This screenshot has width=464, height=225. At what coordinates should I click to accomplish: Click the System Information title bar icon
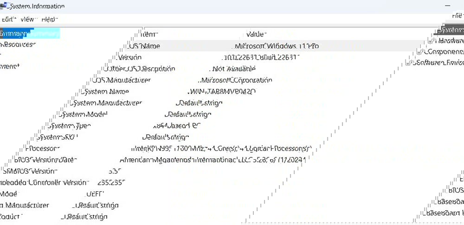[3, 6]
